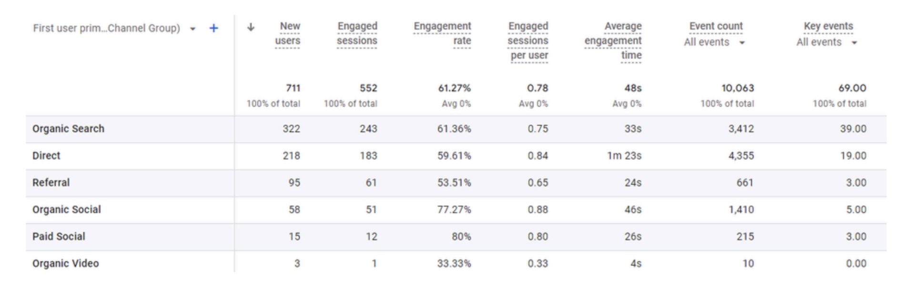Screen dimensions: 915x304
Task: Click Key events column header
Action: point(828,26)
